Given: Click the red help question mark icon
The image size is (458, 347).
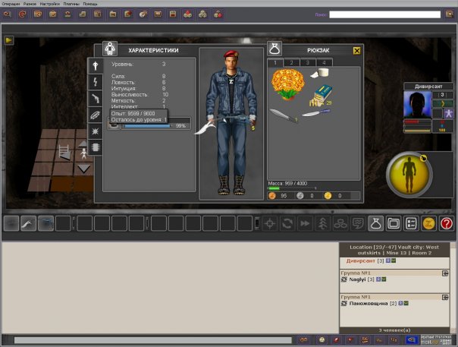Looking at the screenshot, I should [447, 223].
